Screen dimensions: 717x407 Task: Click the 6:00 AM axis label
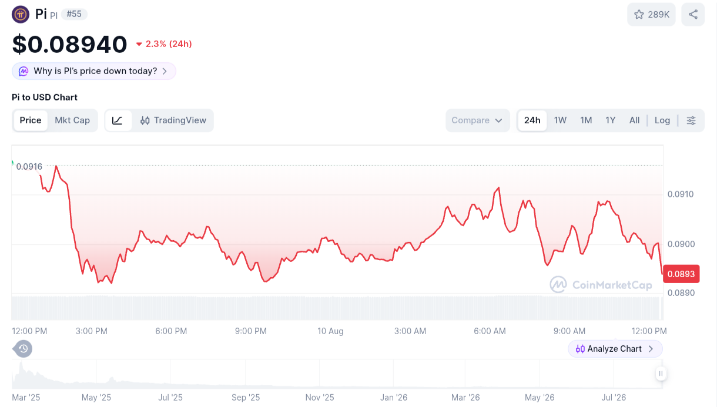[490, 331]
